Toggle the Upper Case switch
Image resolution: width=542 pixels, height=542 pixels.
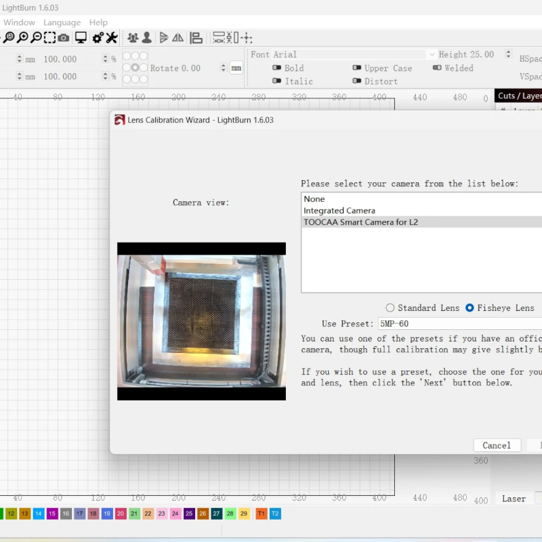click(x=357, y=68)
